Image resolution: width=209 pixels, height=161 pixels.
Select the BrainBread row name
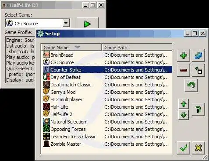pos(62,55)
